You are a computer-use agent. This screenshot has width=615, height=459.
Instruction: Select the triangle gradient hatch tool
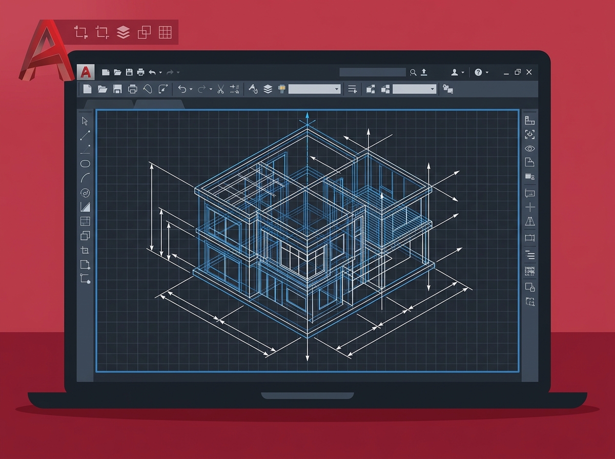click(x=85, y=207)
